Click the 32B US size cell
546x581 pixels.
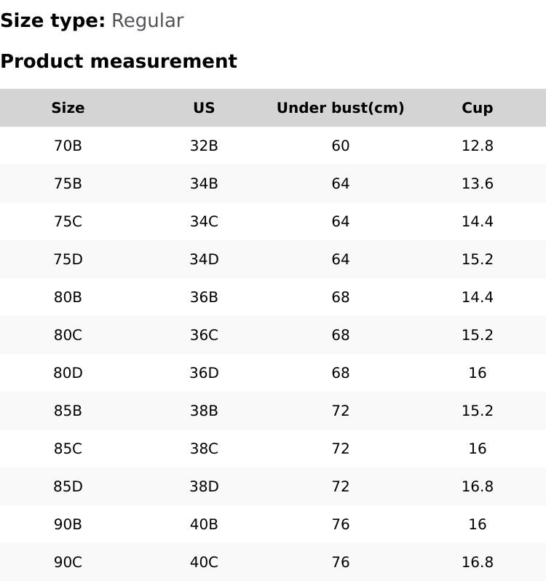[x=204, y=146]
